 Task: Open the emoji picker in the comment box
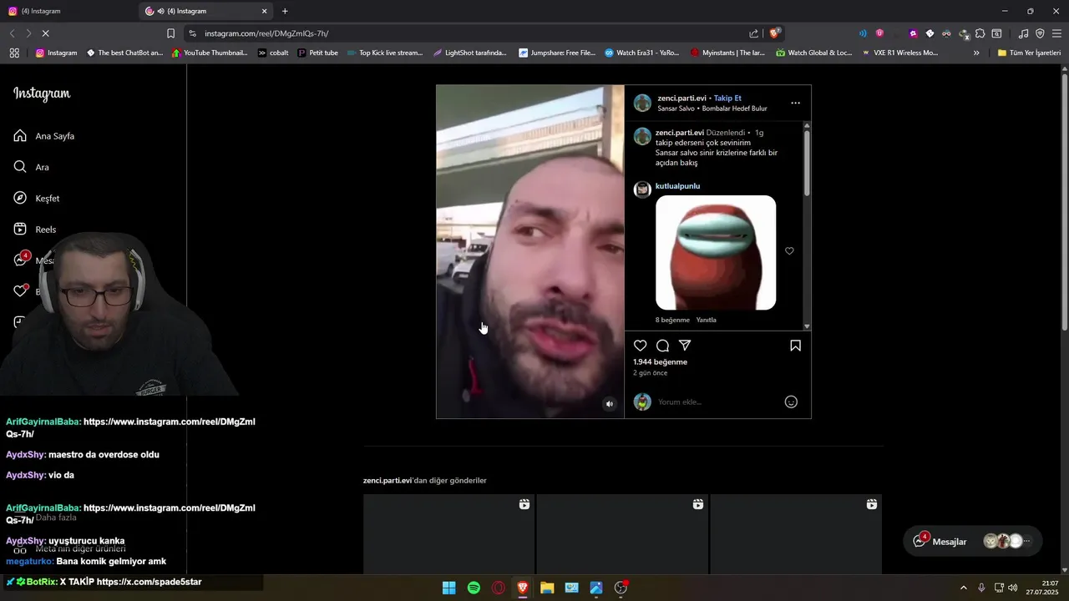(791, 402)
